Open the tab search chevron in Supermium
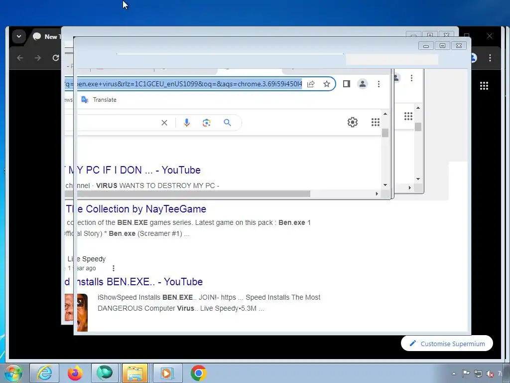 19,36
